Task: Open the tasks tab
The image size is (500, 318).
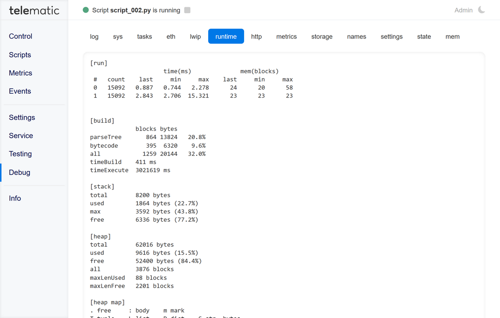Action: point(145,36)
